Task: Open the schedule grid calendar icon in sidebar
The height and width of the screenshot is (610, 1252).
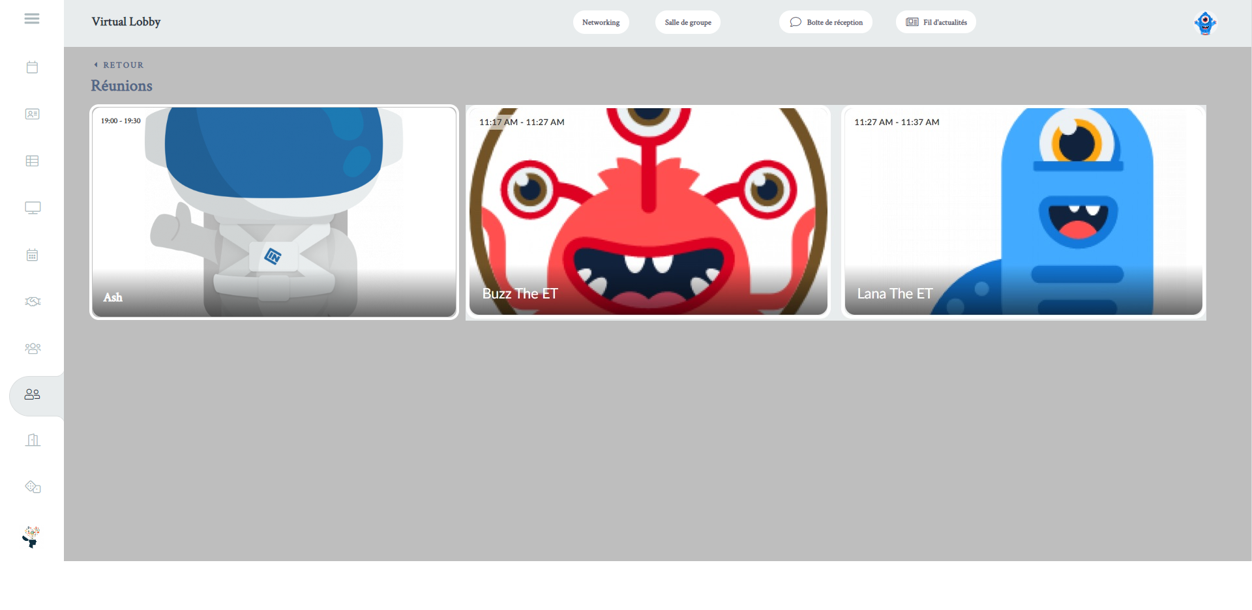Action: pos(32,255)
